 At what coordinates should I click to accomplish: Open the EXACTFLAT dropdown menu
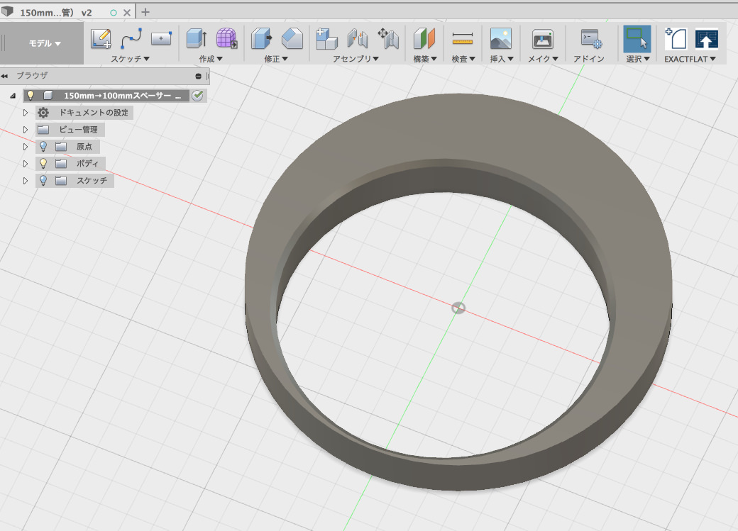690,59
